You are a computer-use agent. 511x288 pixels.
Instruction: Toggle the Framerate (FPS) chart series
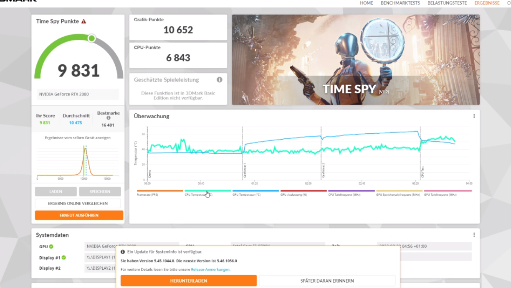[x=160, y=193]
